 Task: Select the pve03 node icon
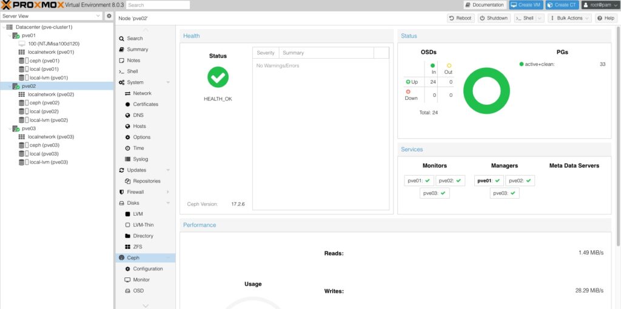coord(16,128)
